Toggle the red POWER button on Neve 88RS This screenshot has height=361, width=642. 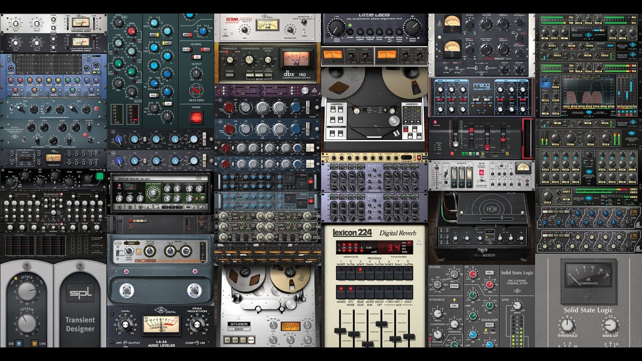click(196, 118)
